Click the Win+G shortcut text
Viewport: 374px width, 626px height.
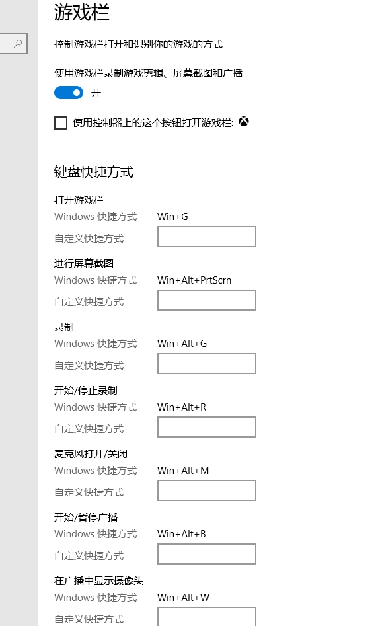coord(172,217)
